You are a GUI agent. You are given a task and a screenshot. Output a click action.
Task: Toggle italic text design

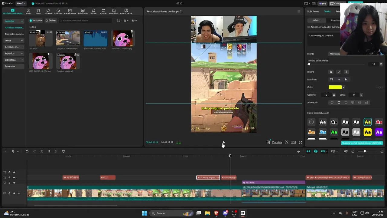click(346, 72)
